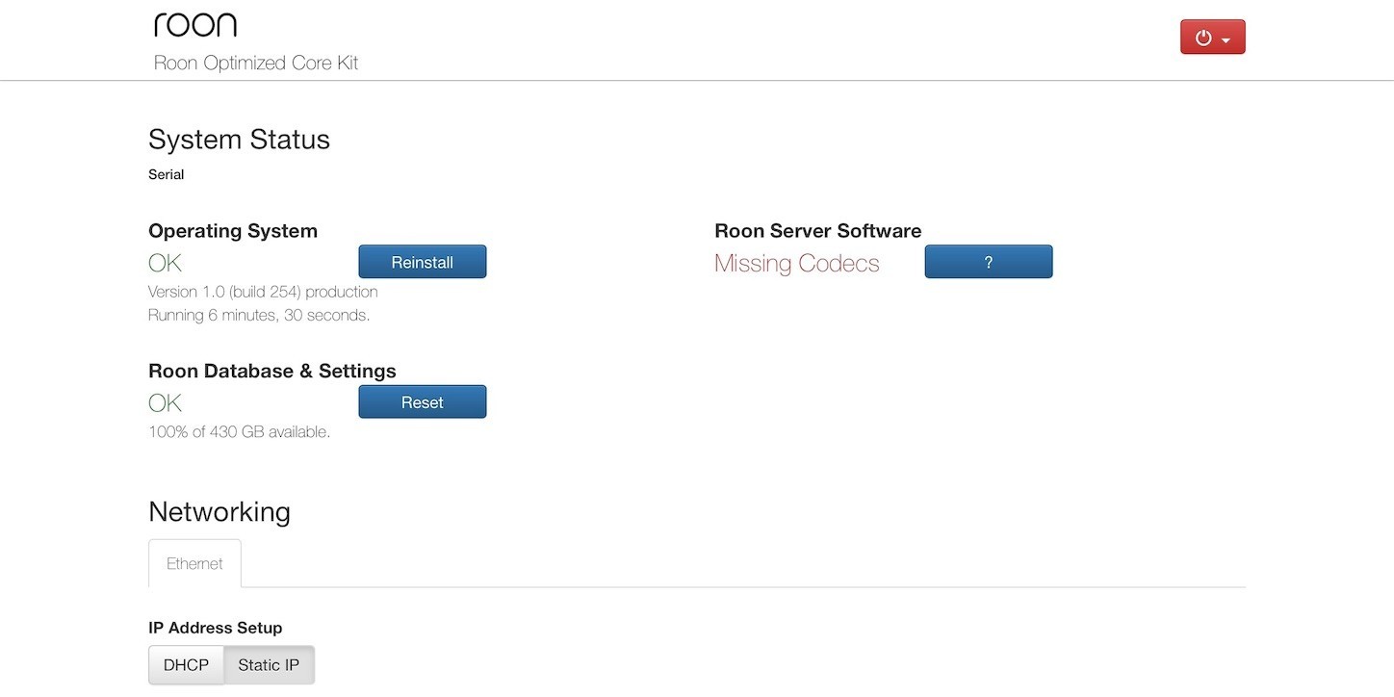Screen dimensions: 1394x697
Task: Click the Running 6 minutes uptime text
Action: (259, 315)
